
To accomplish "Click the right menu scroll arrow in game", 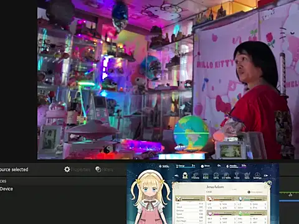I will tap(266, 175).
